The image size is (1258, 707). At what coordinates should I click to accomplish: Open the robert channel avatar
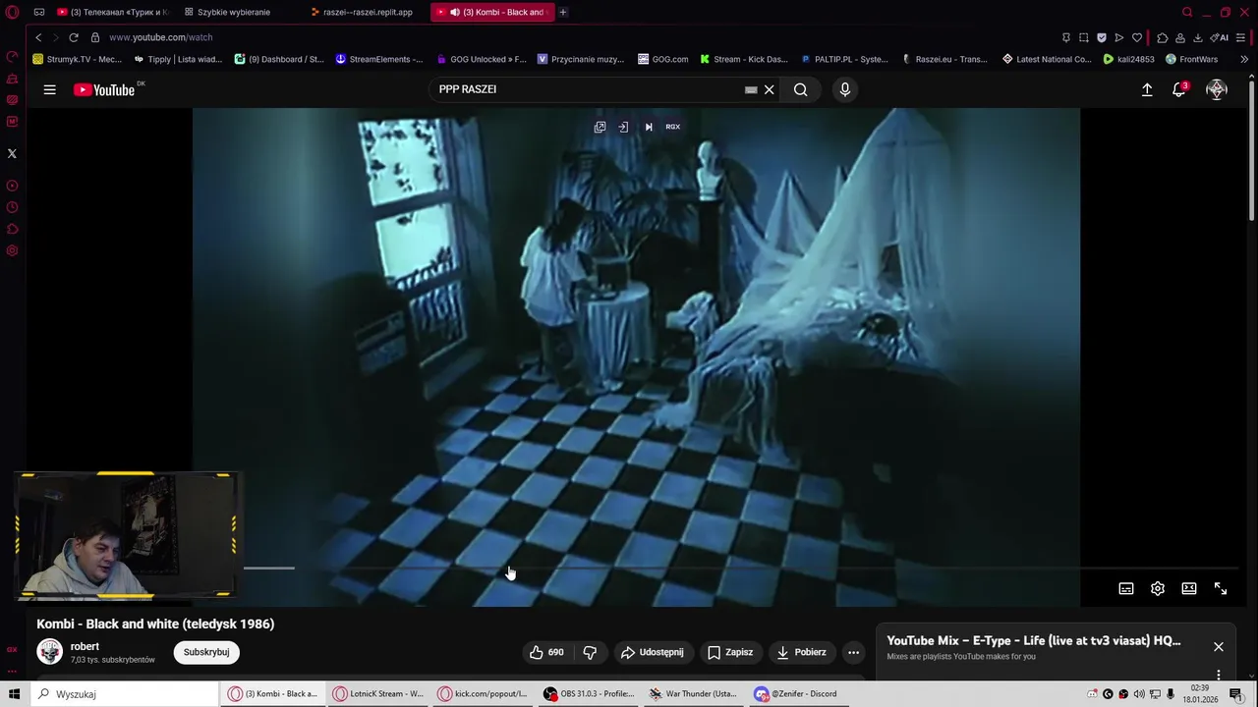click(49, 652)
